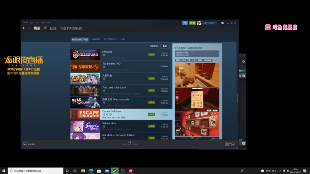This screenshot has width=310, height=174.
Task: Click the gear icon in the background window
Action: pyautogui.click(x=244, y=61)
